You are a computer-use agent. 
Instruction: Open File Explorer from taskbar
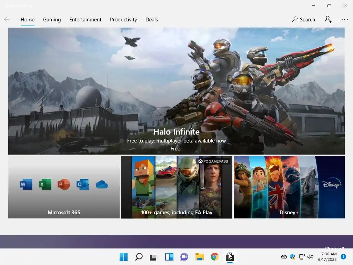click(200, 257)
